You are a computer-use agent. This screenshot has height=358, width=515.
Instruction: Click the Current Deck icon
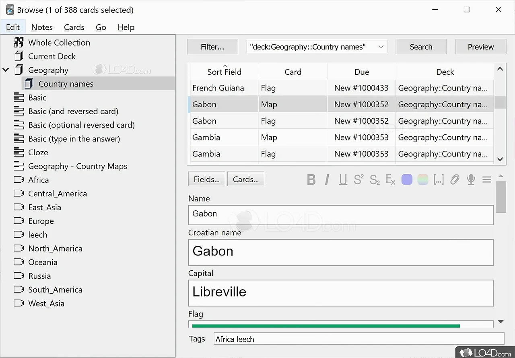(x=19, y=56)
